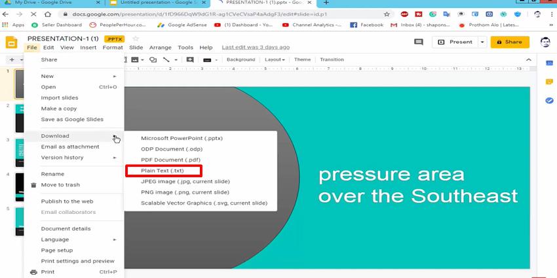Open Google Calendar side panel
The width and height of the screenshot is (557, 278).
pos(549,63)
